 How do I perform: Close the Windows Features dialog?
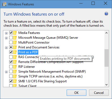click(106, 3)
